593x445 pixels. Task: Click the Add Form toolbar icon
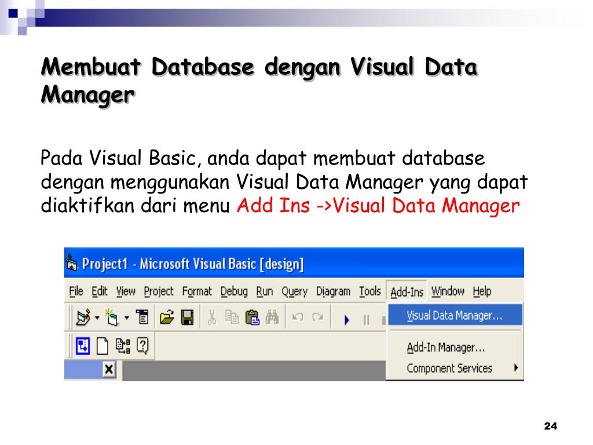coord(112,317)
